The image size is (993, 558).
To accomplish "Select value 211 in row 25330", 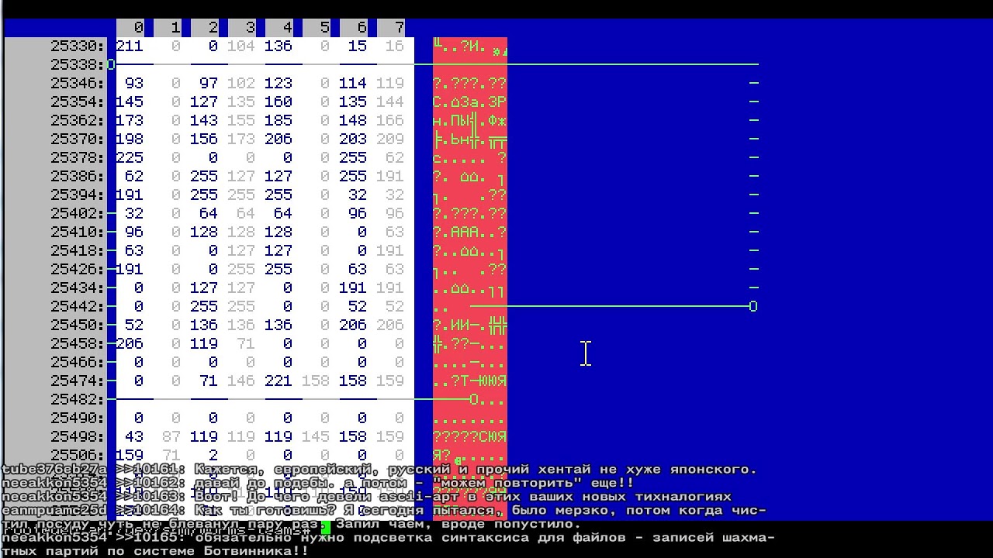I will point(130,46).
